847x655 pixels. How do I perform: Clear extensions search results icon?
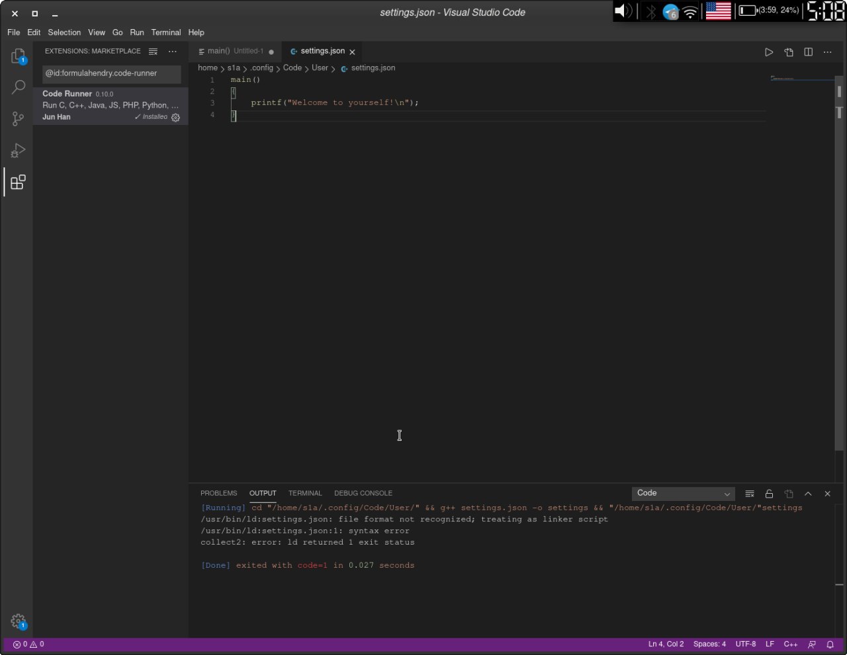coord(154,52)
